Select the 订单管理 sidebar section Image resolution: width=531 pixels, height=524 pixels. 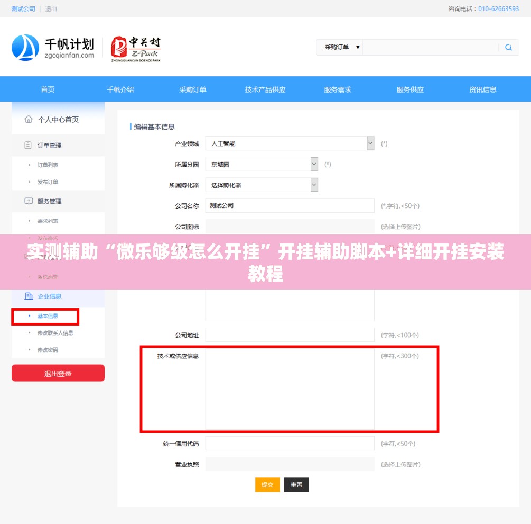(x=58, y=145)
